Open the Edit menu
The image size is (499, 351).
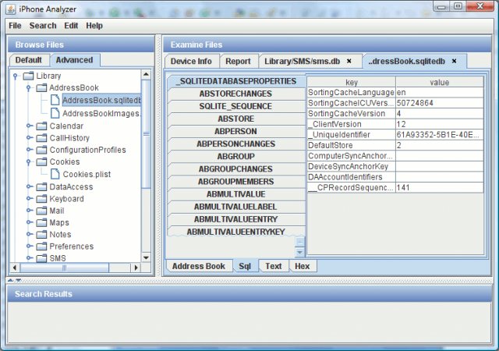tap(71, 26)
